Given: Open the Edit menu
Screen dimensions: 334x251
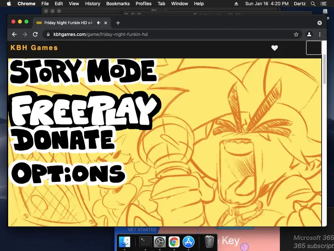Looking at the screenshot, I should click(59, 4).
